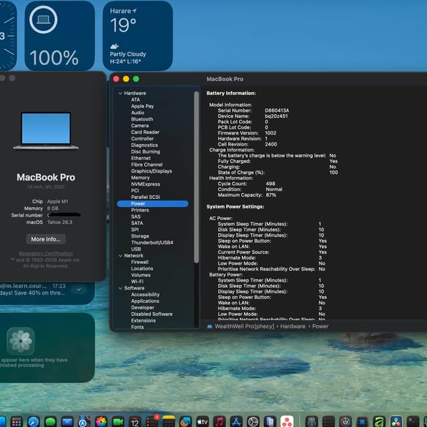This screenshot has height=427, width=427.
Task: Select NVMExpress in the sidebar
Action: click(x=146, y=184)
